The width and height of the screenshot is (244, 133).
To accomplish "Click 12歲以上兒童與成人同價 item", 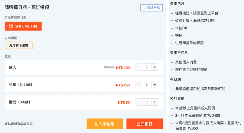I will [195, 108].
